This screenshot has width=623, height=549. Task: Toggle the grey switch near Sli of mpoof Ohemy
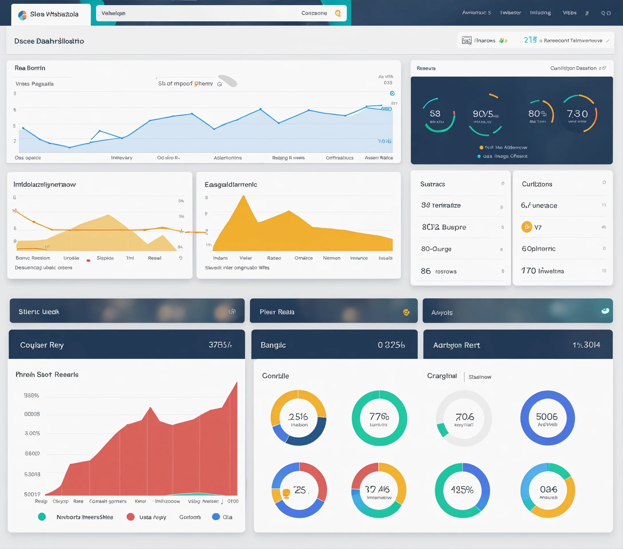pyautogui.click(x=228, y=81)
